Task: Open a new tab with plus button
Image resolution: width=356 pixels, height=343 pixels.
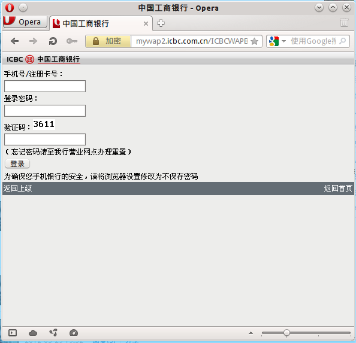Action: pos(161,23)
